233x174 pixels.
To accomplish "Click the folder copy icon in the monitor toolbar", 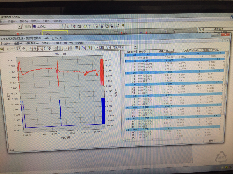I will pos(85,26).
